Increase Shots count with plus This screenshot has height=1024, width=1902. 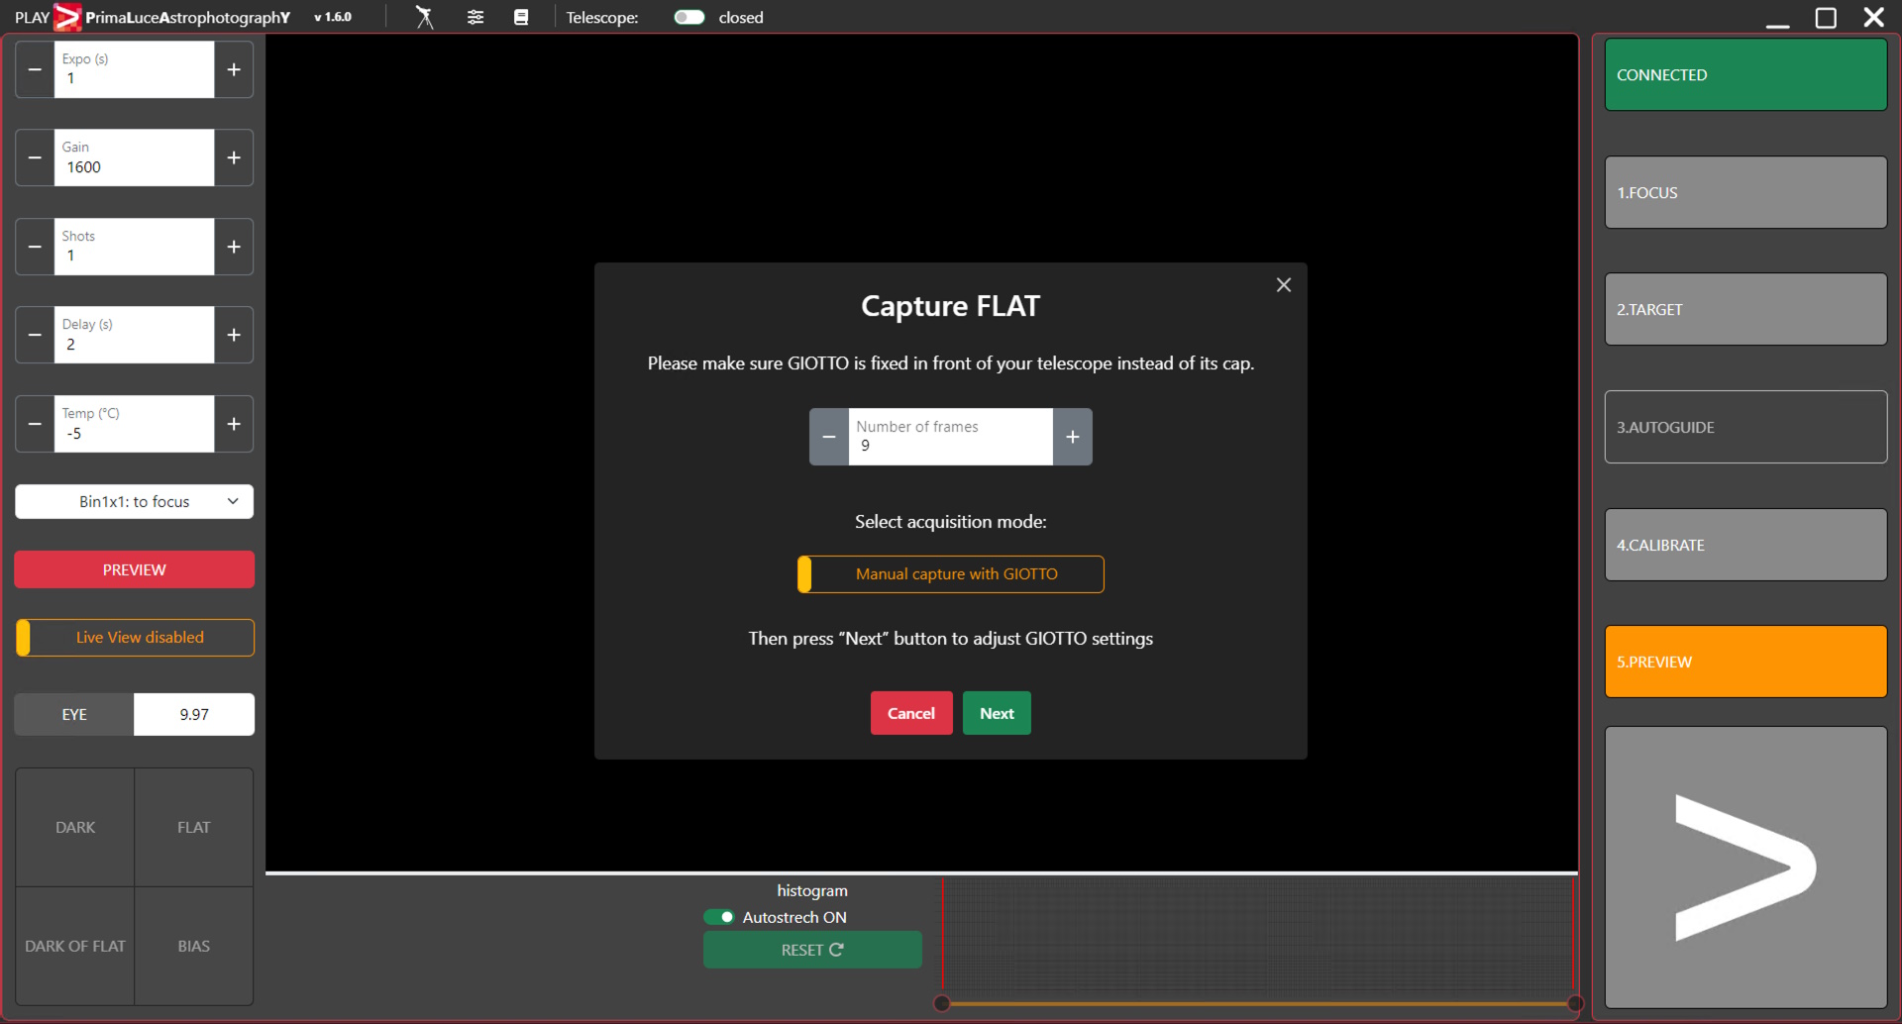[x=234, y=247]
